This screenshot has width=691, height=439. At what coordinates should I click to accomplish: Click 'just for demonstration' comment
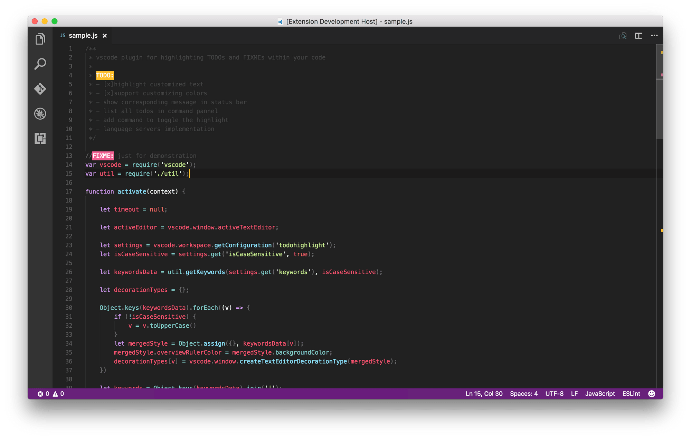coord(157,156)
